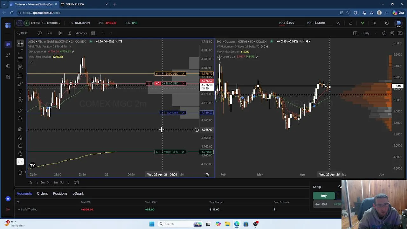
Task: Check the green connection status icon
Action: coord(362,23)
